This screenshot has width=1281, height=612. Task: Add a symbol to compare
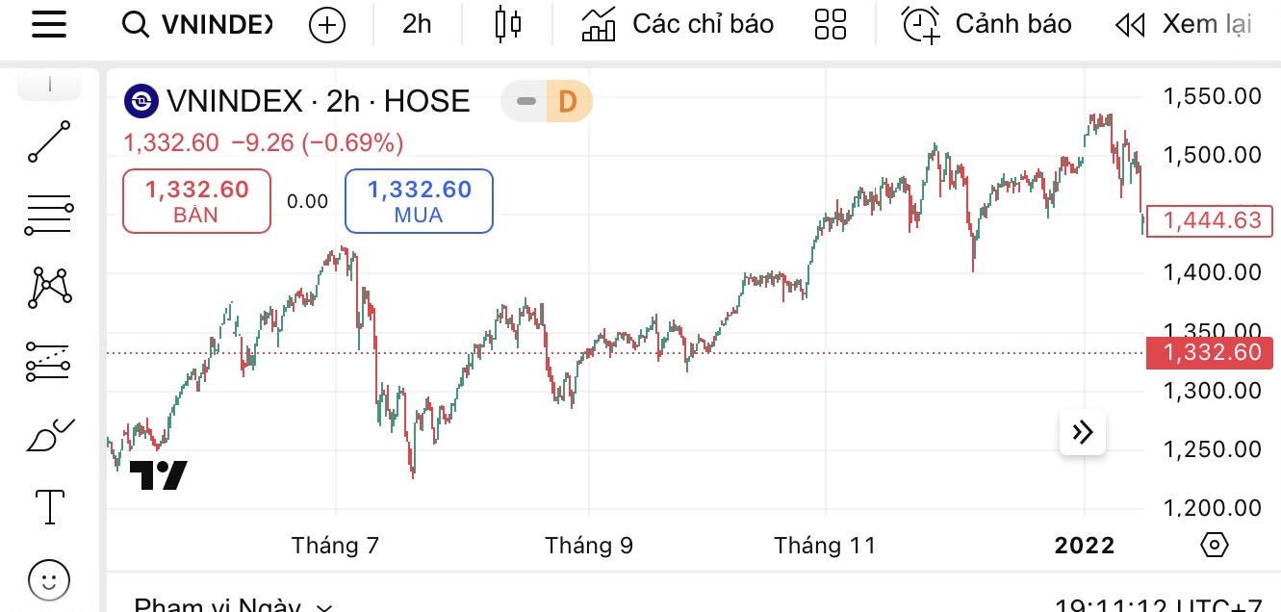point(327,25)
